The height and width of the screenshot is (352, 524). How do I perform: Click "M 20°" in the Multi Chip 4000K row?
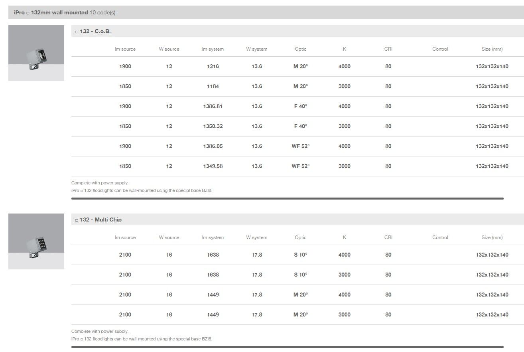point(301,295)
